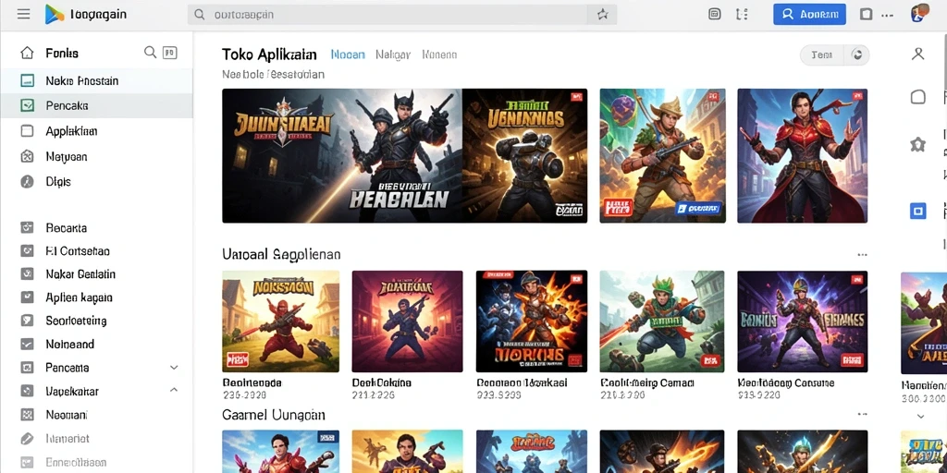Toggle the check icon beside Aplien kagain
The height and width of the screenshot is (473, 947).
(27, 297)
